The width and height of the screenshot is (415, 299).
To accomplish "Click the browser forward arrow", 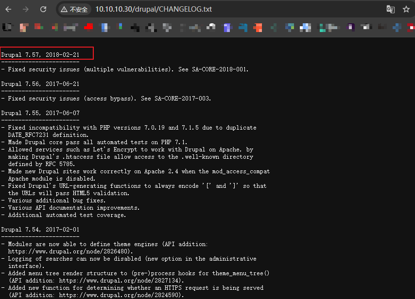I will tap(26, 10).
